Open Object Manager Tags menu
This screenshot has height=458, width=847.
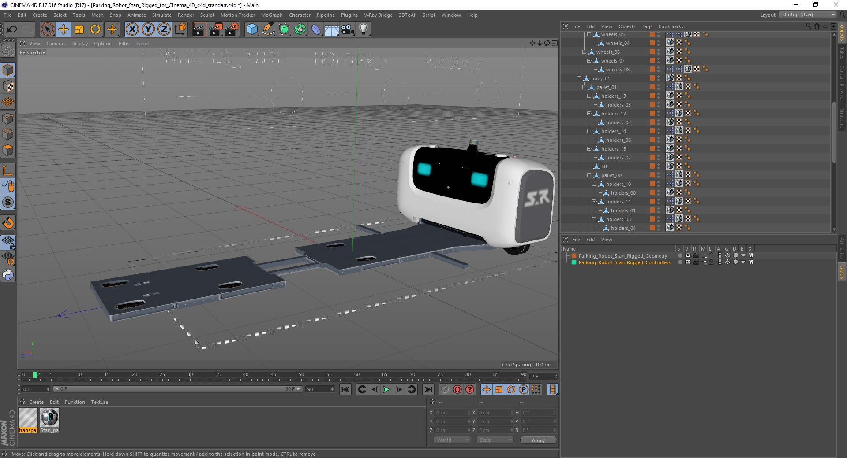[647, 26]
